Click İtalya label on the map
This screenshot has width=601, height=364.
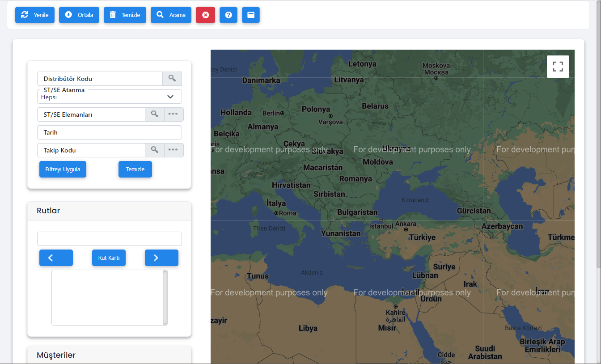coord(276,203)
